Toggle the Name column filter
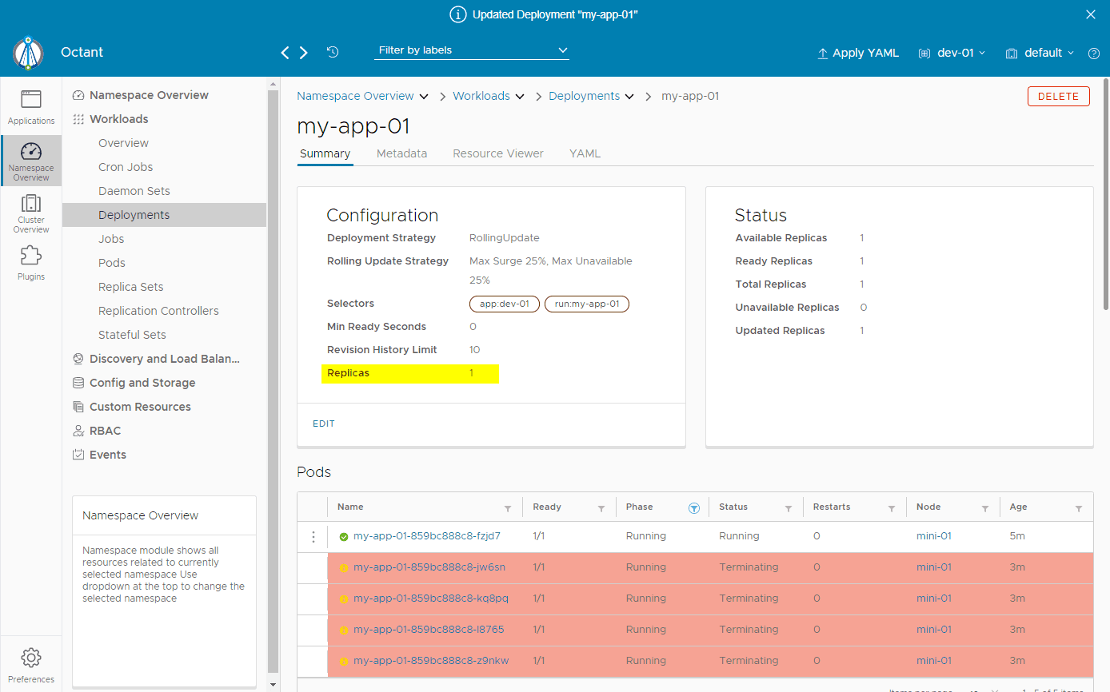 [x=508, y=508]
